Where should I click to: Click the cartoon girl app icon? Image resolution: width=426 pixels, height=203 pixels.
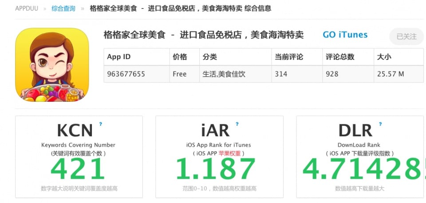(x=52, y=65)
